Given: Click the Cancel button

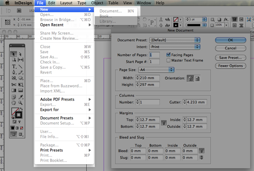Looking at the screenshot, I should pos(231,48).
